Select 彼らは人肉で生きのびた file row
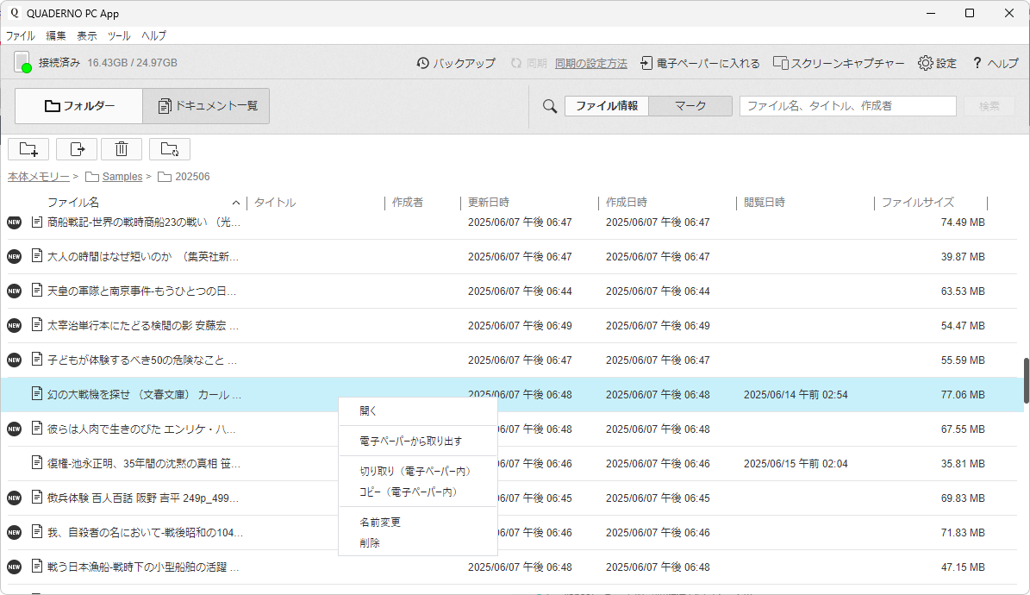1030x595 pixels. click(512, 429)
